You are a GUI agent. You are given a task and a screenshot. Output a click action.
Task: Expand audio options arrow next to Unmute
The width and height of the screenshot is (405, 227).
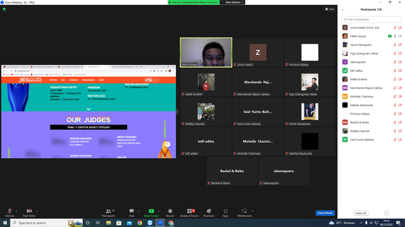pyautogui.click(x=16, y=211)
